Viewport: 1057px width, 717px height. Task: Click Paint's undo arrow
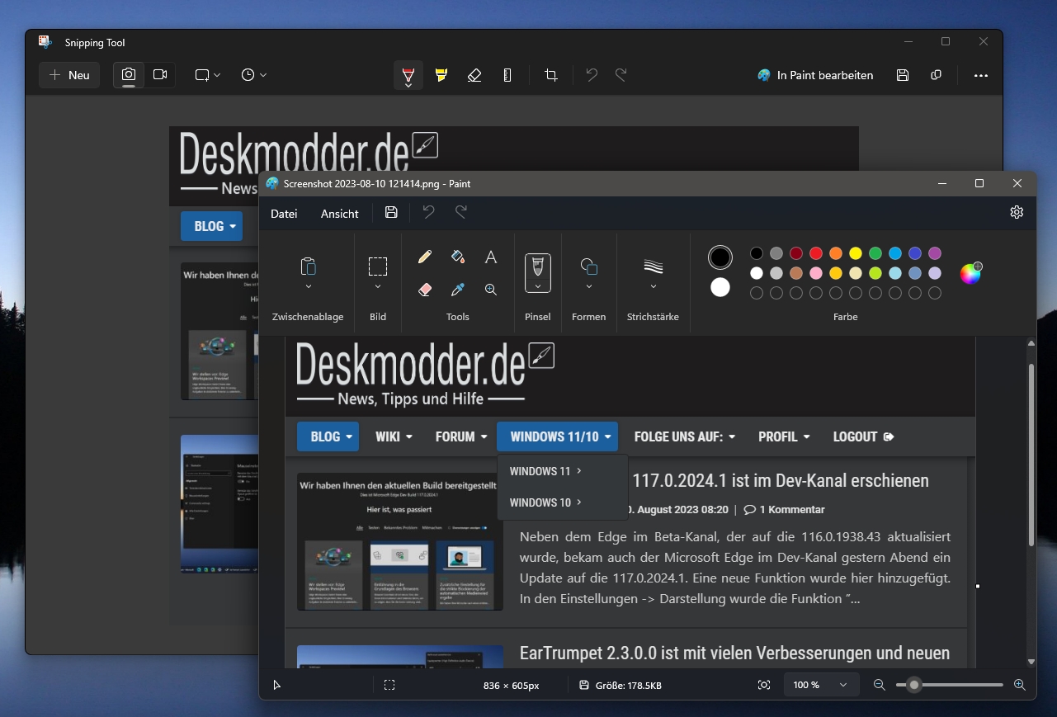tap(428, 213)
